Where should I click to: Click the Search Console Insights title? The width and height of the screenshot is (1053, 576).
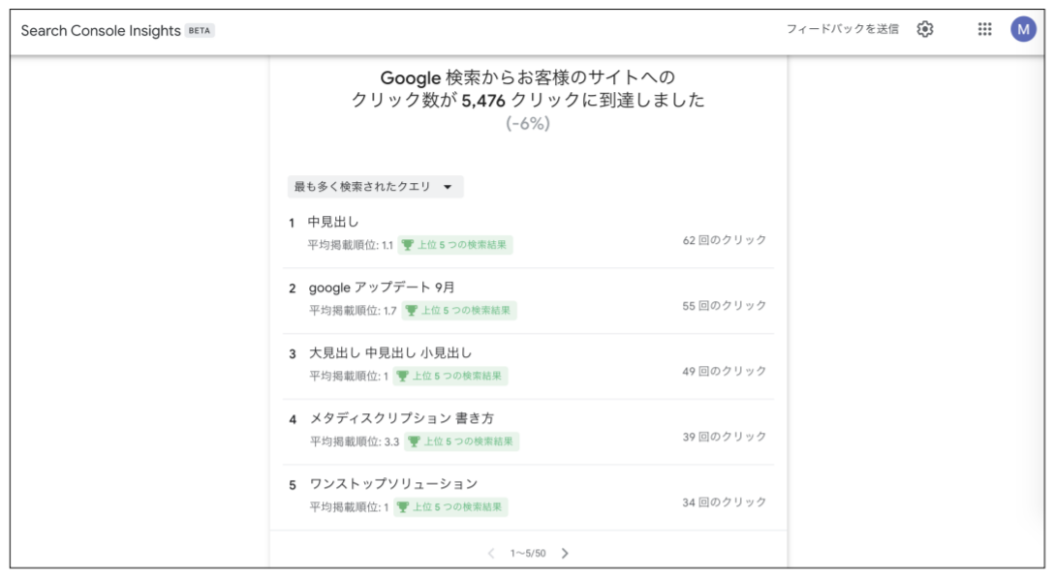[101, 31]
